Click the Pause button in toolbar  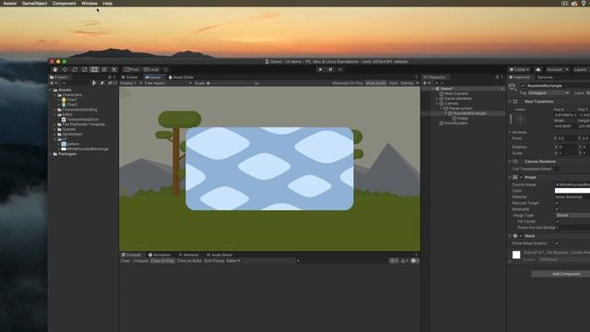pos(330,70)
